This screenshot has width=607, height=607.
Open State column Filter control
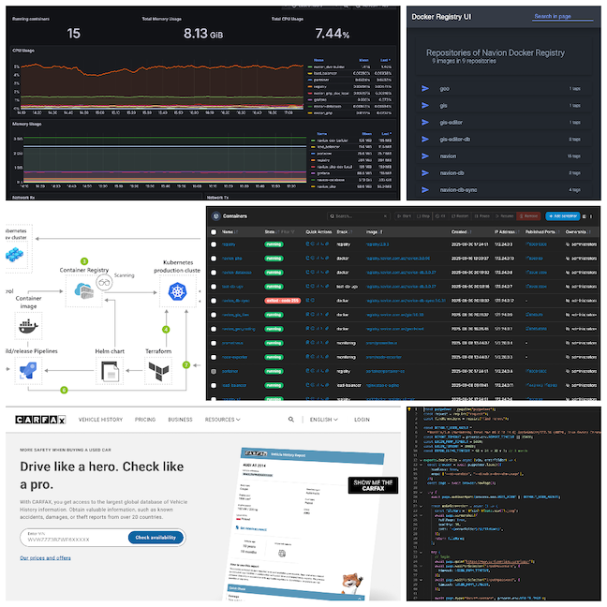pyautogui.click(x=288, y=232)
